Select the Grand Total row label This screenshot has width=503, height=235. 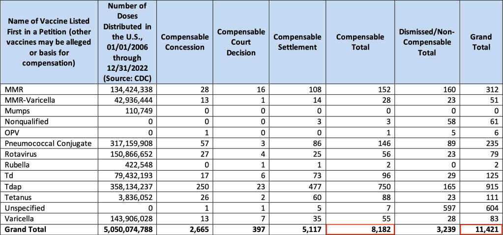[x=25, y=229]
